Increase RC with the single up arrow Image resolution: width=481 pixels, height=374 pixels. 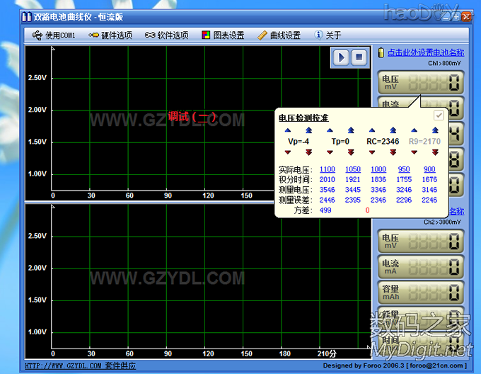point(372,130)
